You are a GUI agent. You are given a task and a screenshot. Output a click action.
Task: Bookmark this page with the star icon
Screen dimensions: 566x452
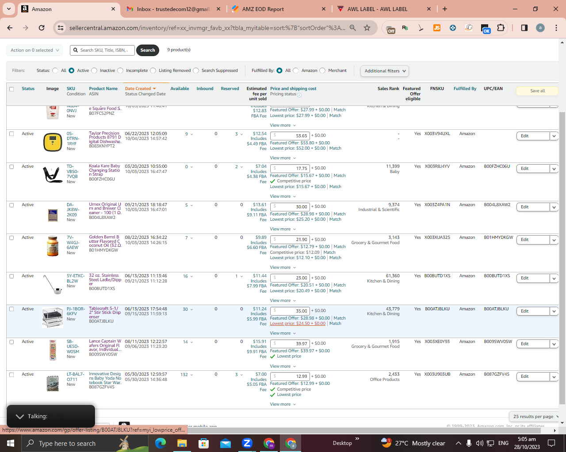click(x=367, y=28)
